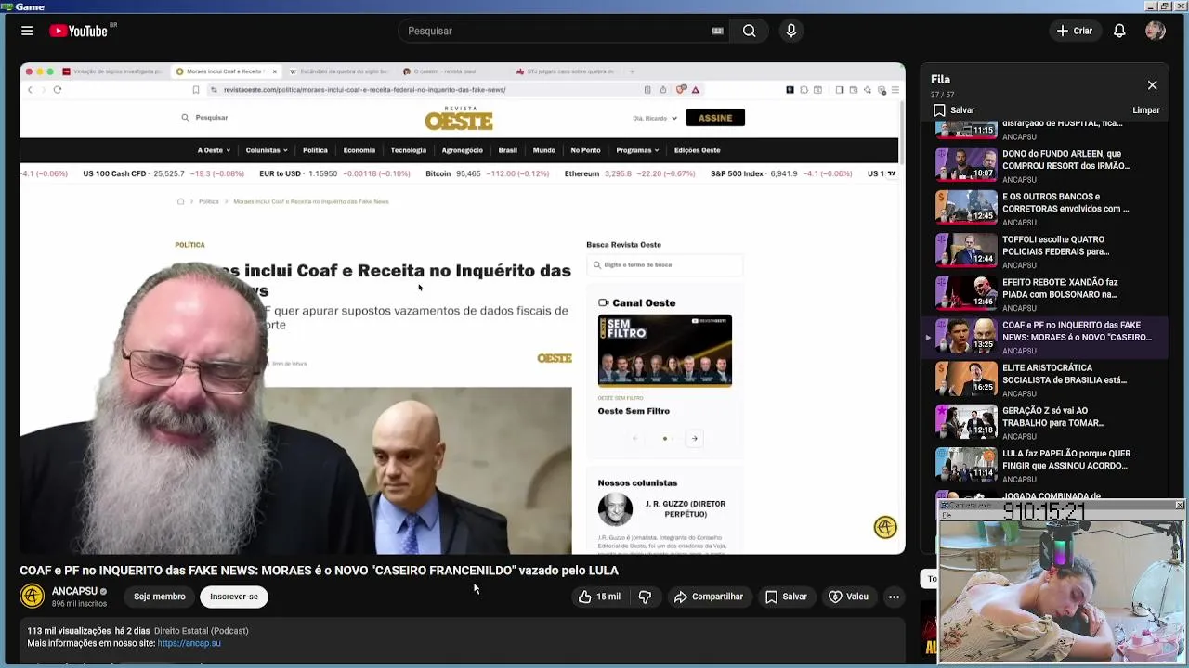Viewport: 1189px width, 668px height.
Task: Dislike the video
Action: (645, 597)
